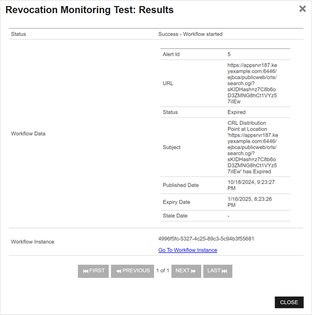Click the Workflow Data row label

[28, 133]
